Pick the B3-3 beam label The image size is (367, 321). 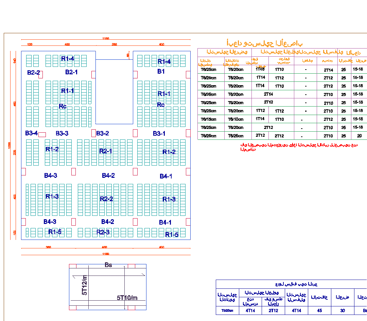(x=62, y=133)
